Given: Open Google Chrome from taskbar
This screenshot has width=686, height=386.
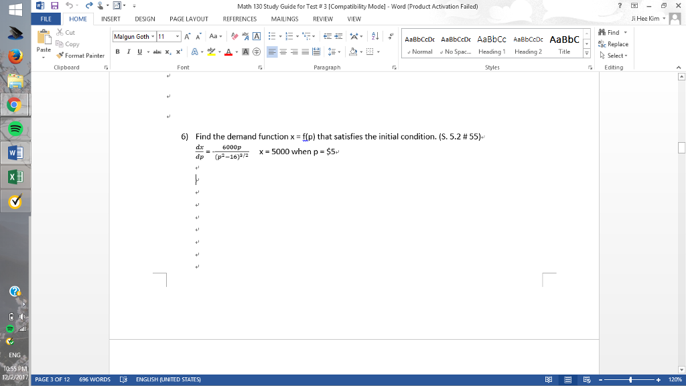Looking at the screenshot, I should (15, 105).
